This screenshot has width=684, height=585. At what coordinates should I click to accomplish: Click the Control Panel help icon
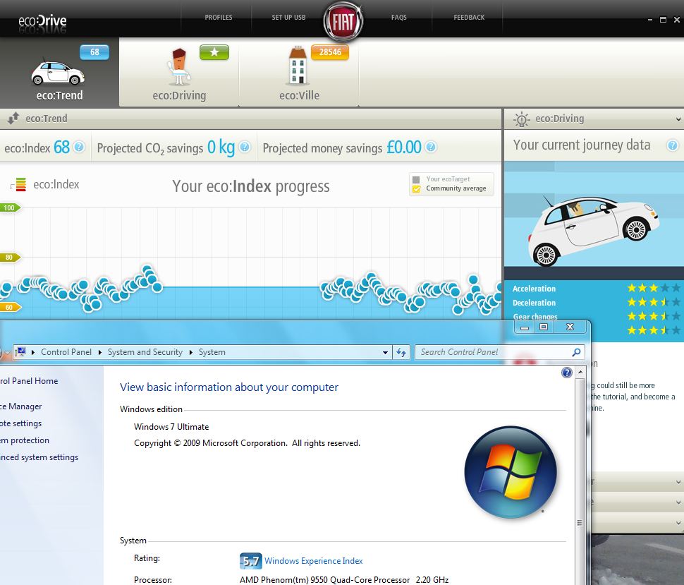(567, 373)
